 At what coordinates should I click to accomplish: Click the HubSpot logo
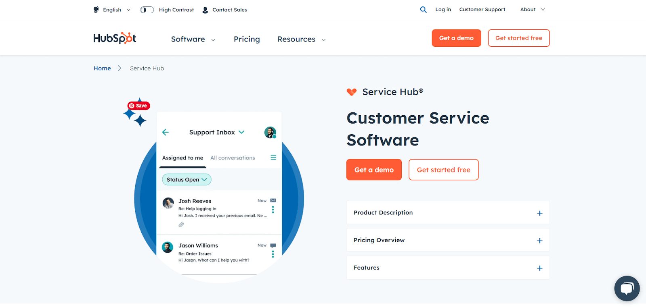[115, 38]
